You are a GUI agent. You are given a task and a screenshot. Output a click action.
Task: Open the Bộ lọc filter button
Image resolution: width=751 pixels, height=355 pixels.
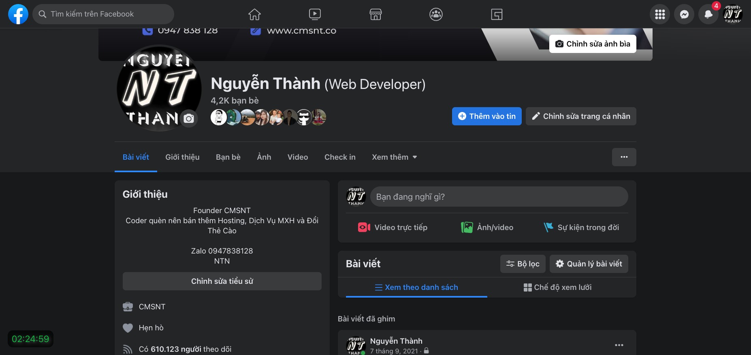523,264
